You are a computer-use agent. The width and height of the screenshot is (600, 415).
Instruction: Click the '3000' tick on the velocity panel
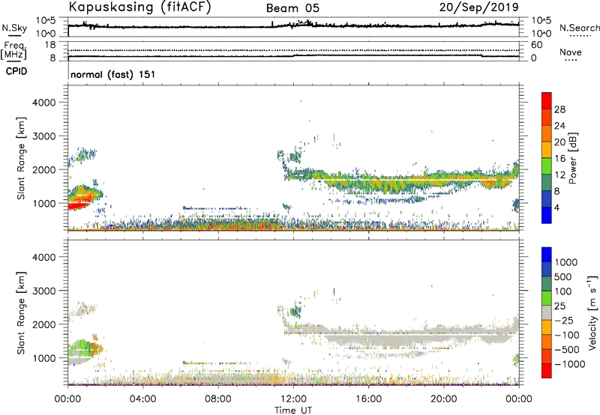(43, 291)
